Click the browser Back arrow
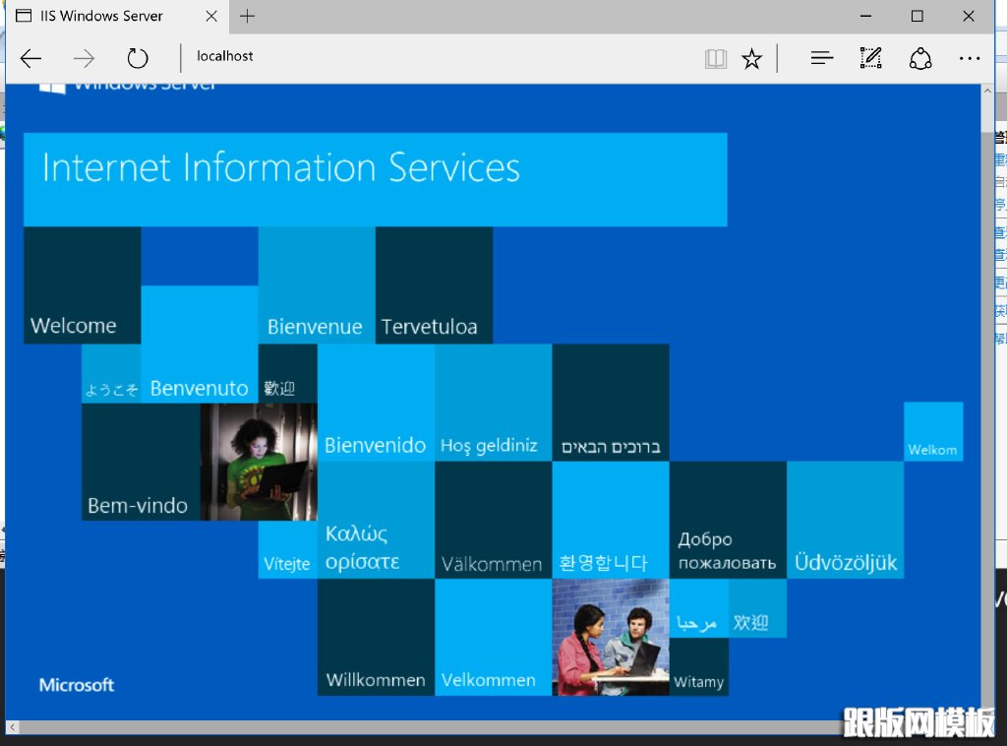Screen dimensions: 1007x746 coord(31,59)
